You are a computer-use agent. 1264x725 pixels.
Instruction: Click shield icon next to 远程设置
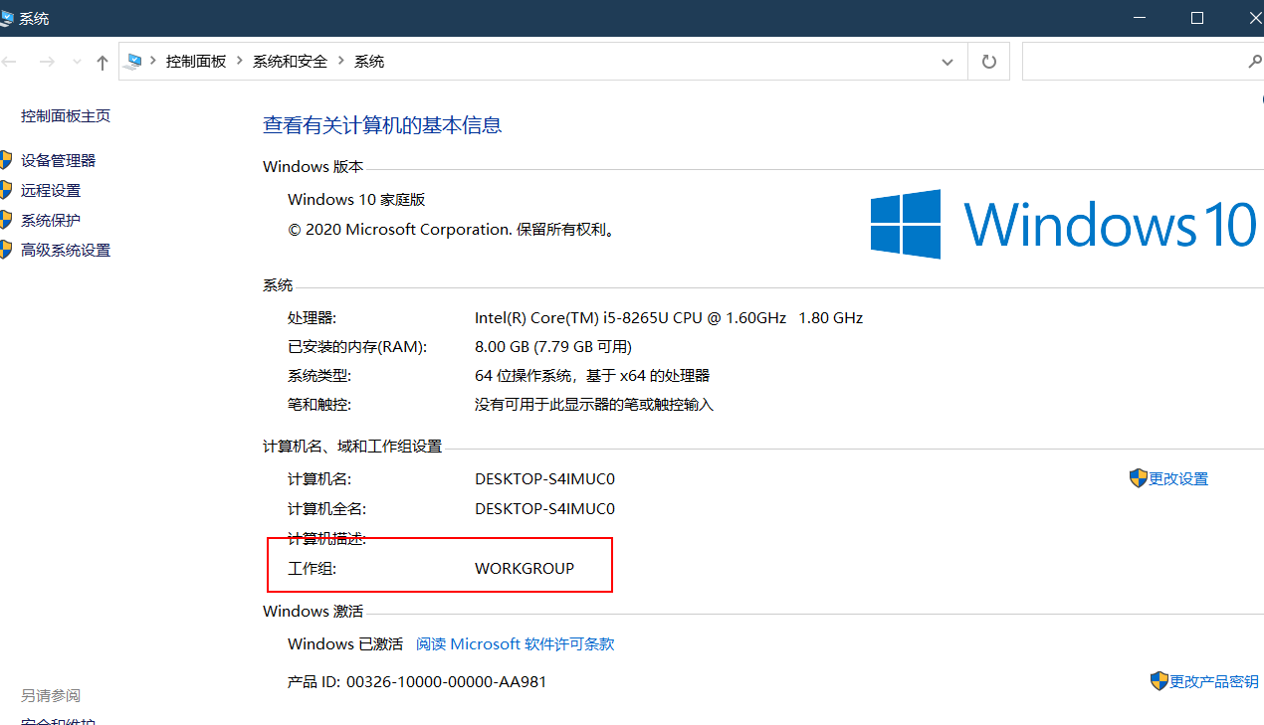click(x=5, y=191)
